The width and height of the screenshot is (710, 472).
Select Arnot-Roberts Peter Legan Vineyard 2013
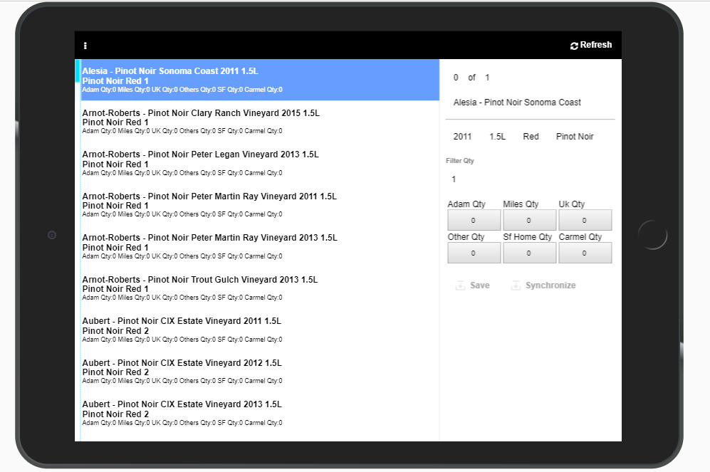pyautogui.click(x=256, y=163)
